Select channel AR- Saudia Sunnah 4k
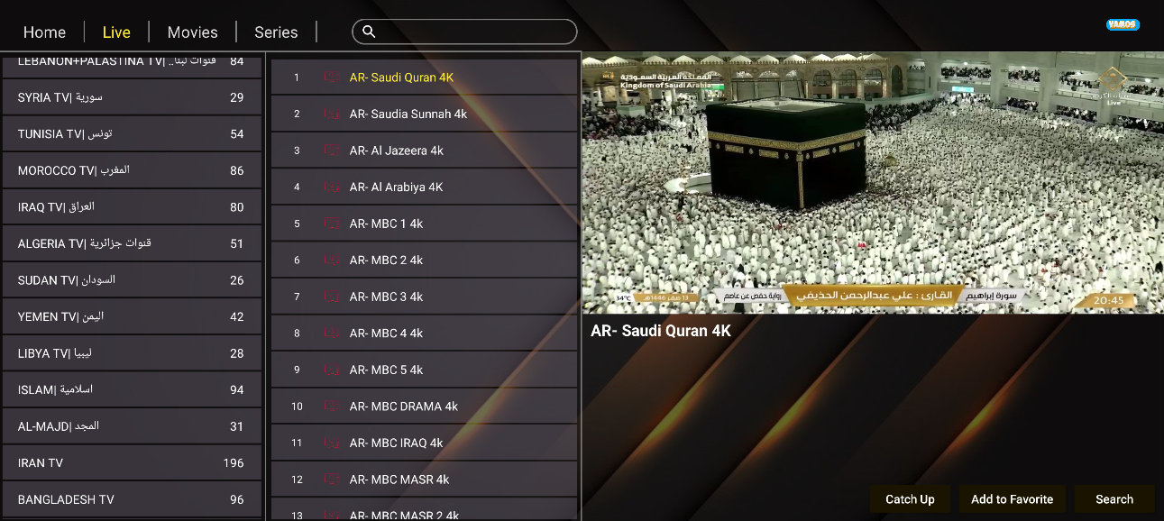The width and height of the screenshot is (1164, 521). tap(424, 114)
